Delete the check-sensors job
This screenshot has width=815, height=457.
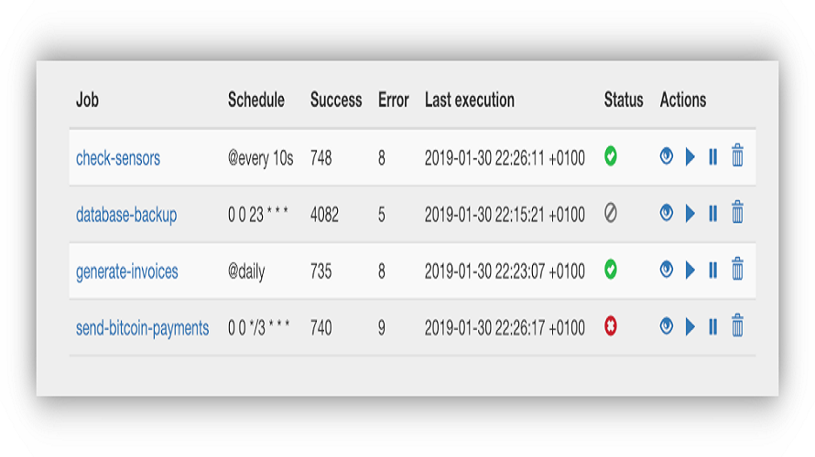point(737,155)
